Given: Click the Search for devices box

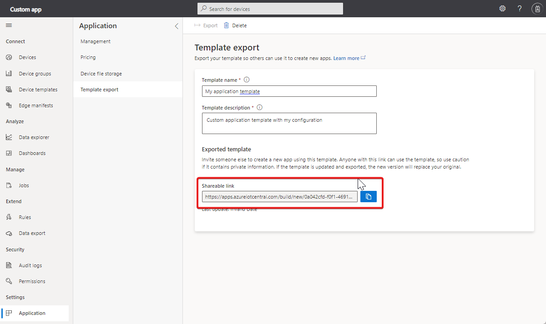Looking at the screenshot, I should [x=270, y=9].
